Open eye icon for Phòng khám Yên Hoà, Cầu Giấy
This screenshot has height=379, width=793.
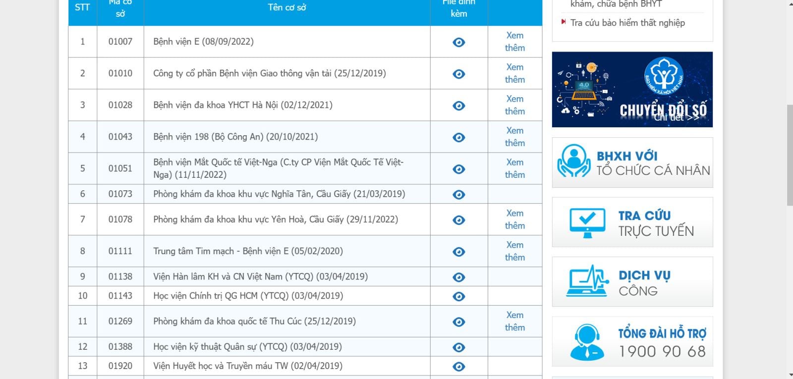(x=459, y=220)
